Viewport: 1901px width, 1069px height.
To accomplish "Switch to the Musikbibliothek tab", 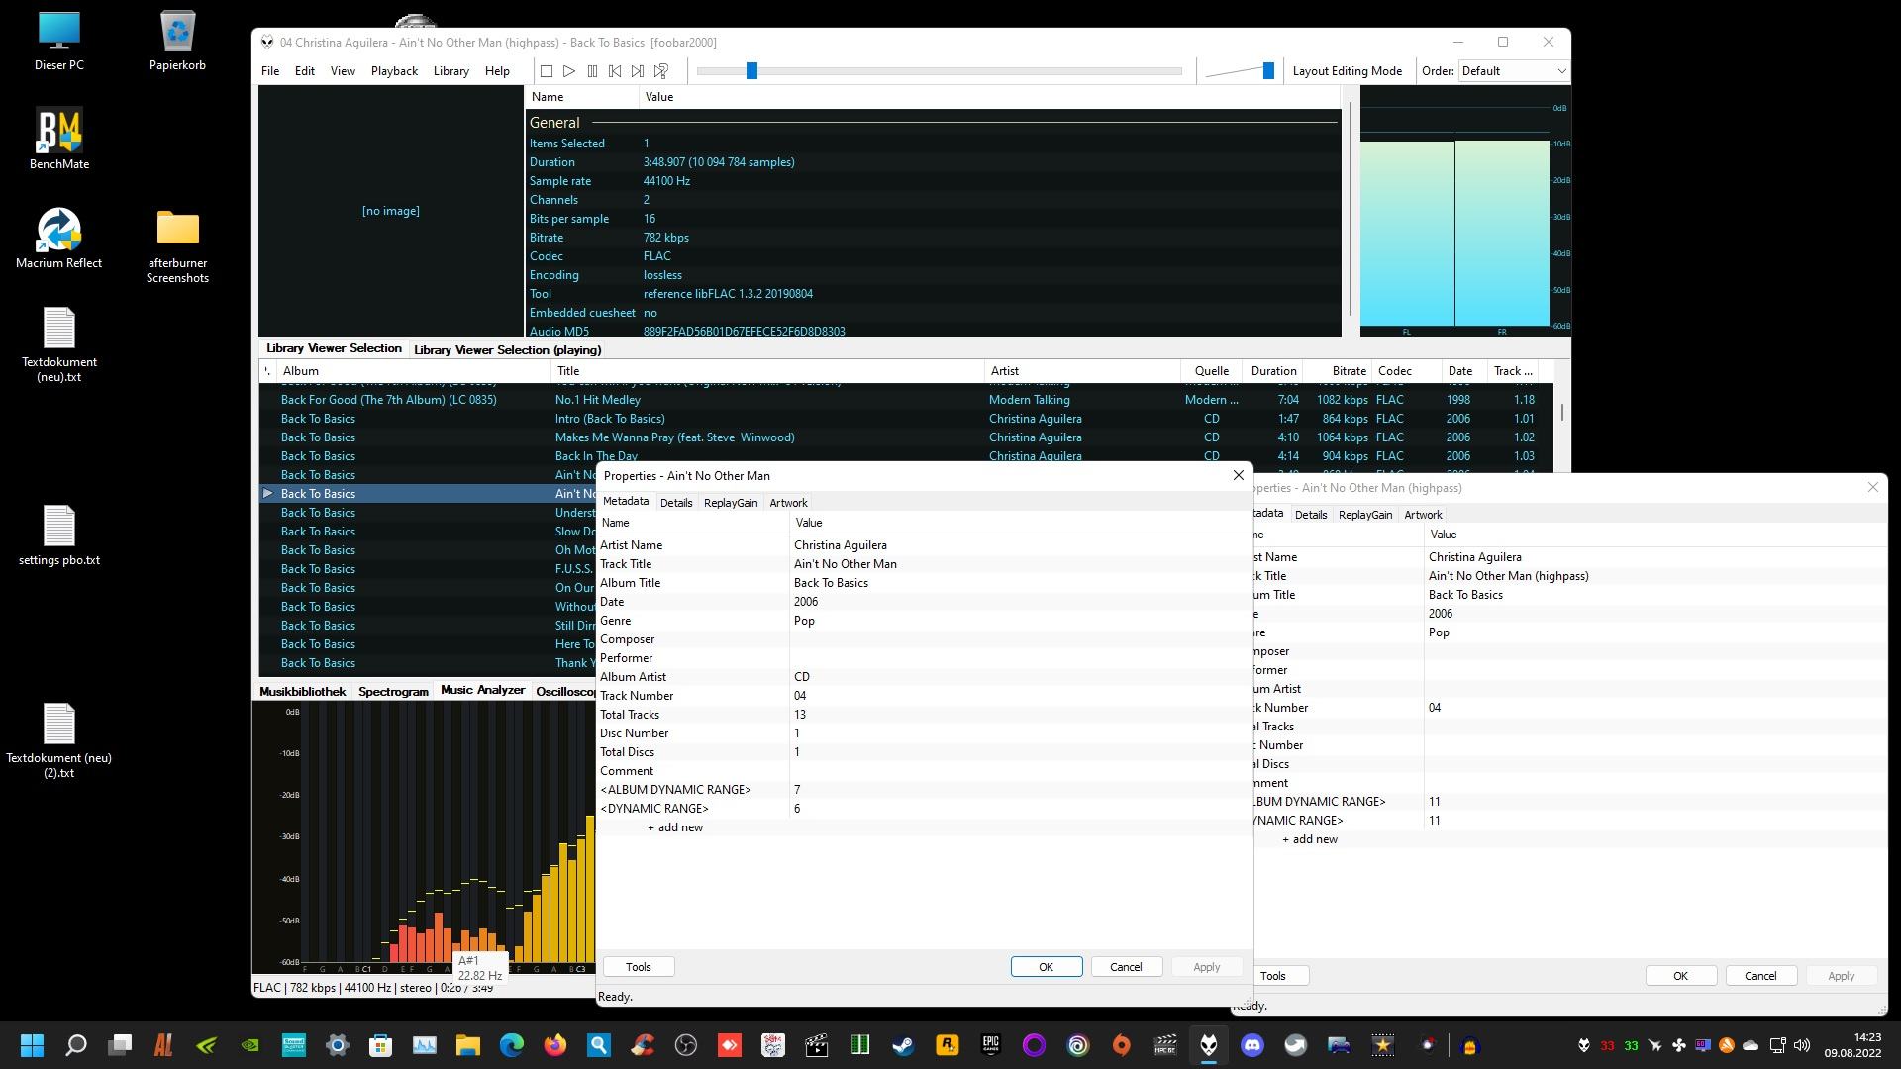I will pyautogui.click(x=302, y=692).
